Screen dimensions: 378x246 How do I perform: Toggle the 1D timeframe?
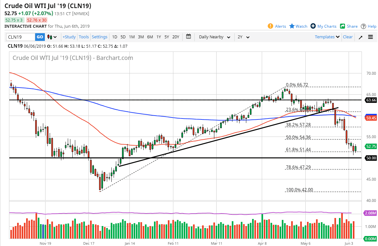115,37
